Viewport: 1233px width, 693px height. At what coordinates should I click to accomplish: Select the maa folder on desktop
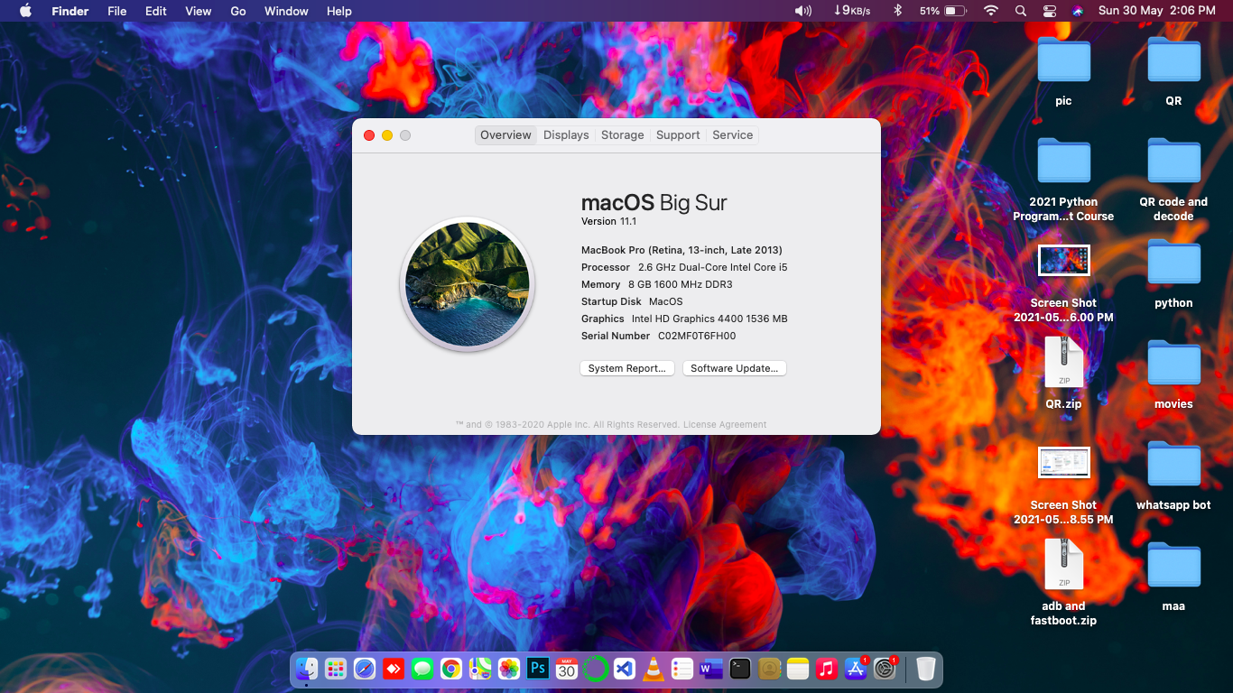(x=1173, y=565)
